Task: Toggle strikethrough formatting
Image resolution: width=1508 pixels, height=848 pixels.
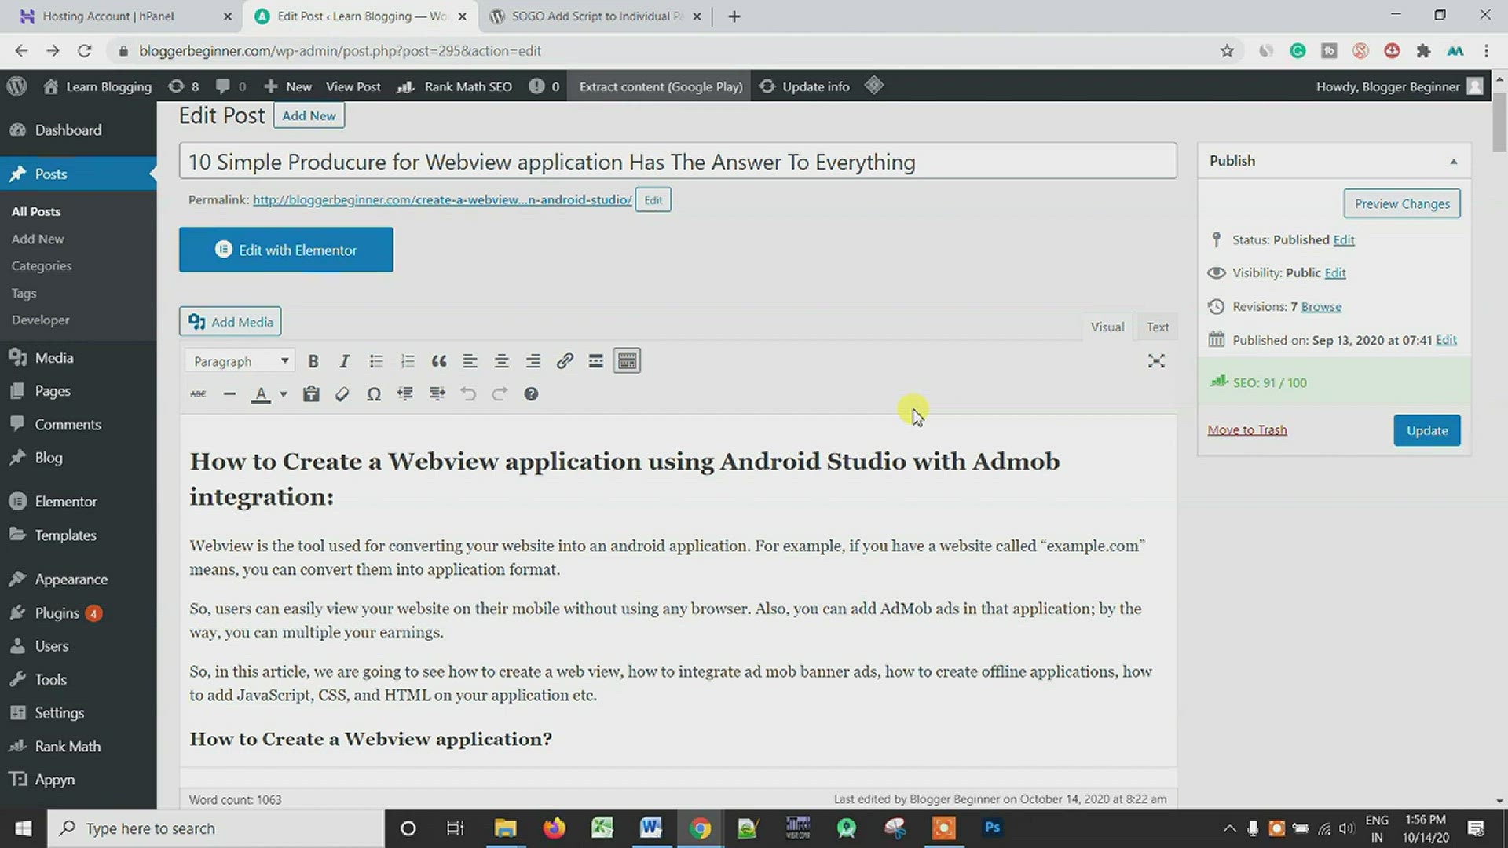Action: click(x=198, y=394)
